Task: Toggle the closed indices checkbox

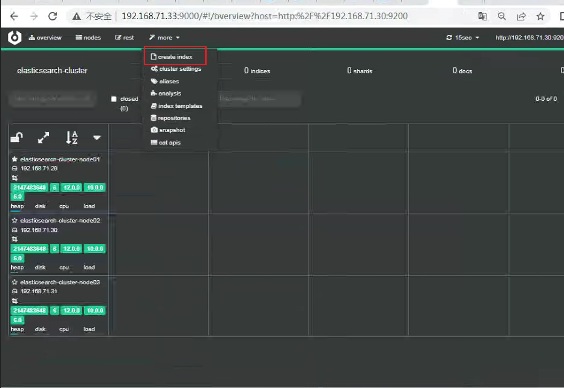Action: (114, 99)
